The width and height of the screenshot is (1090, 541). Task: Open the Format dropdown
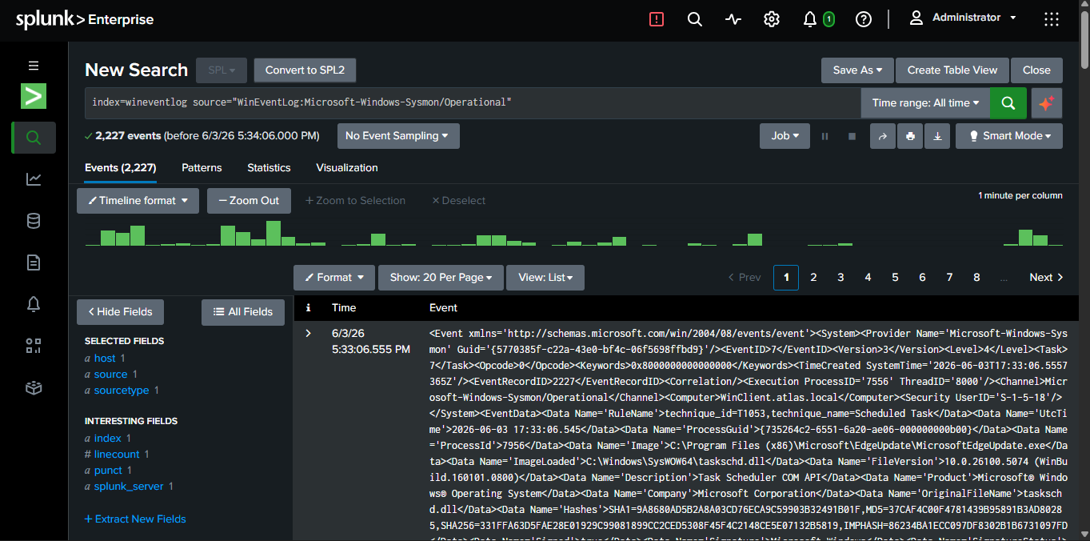[334, 278]
